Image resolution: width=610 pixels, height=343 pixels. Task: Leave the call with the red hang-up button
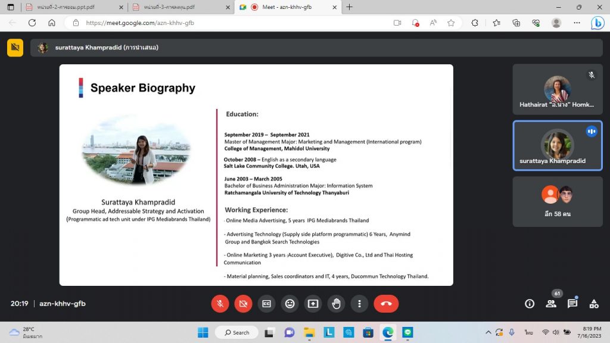tap(386, 304)
